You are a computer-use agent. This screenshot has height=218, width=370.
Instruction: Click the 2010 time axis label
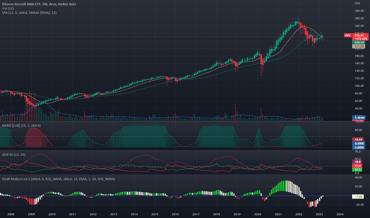pos(52,214)
